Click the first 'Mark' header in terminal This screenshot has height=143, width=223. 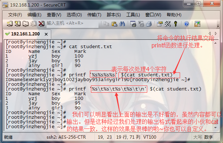coord(80,51)
